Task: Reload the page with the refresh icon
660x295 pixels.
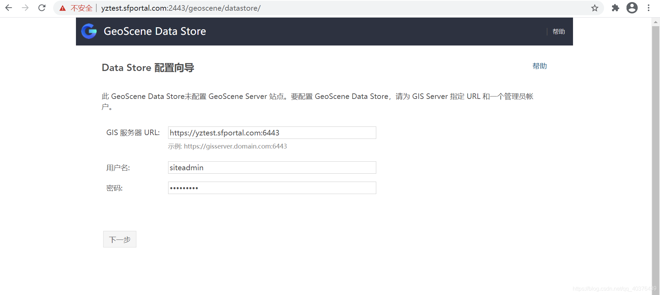Action: 42,8
